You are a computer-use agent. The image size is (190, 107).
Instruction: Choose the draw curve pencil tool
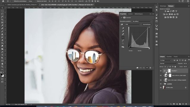pos(123,40)
